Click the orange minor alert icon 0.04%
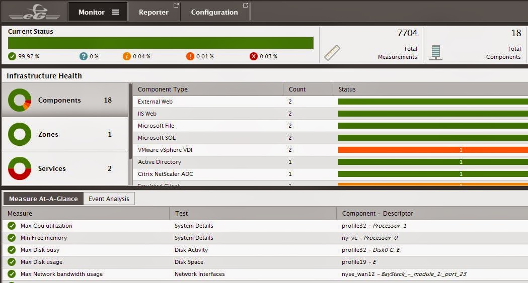The image size is (528, 283). [127, 56]
